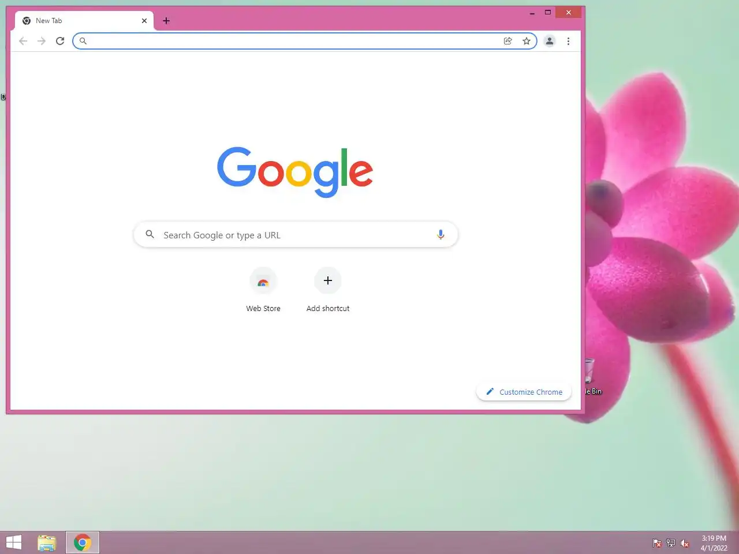Focus the Chrome address bar
The image size is (739, 554).
305,41
